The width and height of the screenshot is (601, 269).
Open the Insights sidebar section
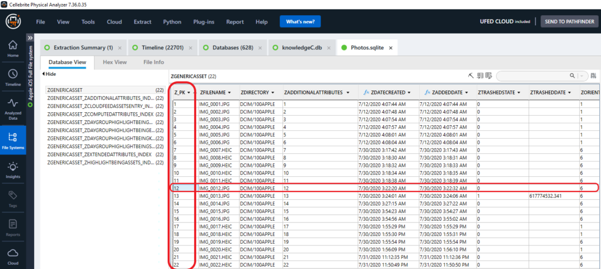pyautogui.click(x=13, y=170)
